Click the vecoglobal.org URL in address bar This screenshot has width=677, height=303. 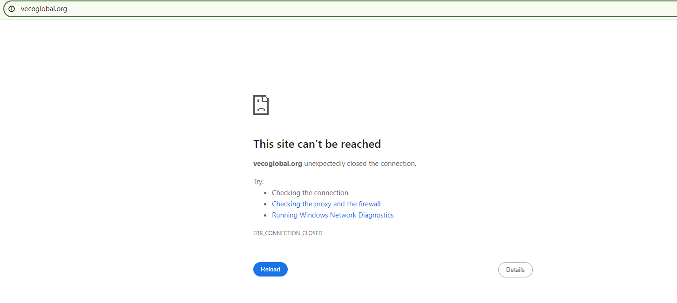tap(44, 9)
